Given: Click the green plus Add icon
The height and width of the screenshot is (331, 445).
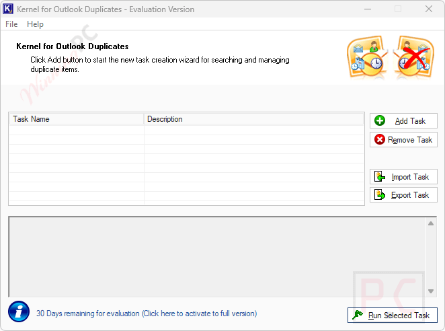Looking at the screenshot, I should tap(379, 120).
